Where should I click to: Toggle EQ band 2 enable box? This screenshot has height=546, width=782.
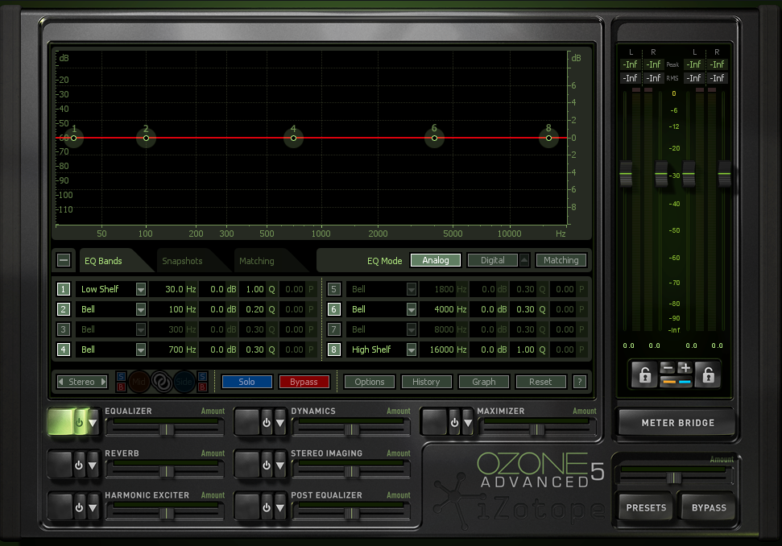[x=64, y=309]
